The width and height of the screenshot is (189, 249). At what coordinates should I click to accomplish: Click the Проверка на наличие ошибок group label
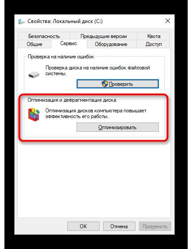(61, 57)
